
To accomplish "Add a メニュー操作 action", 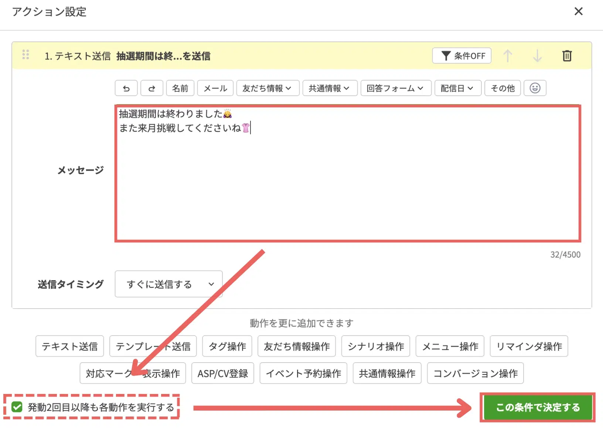I will pyautogui.click(x=450, y=346).
